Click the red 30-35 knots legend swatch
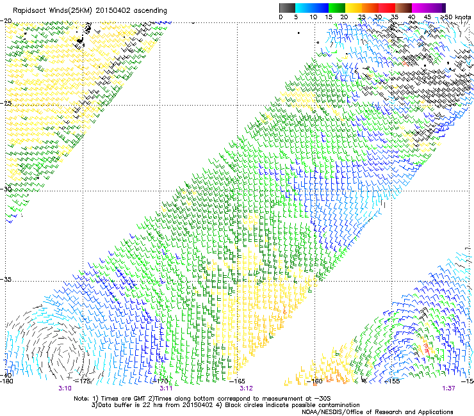474x416 pixels. tap(387, 8)
